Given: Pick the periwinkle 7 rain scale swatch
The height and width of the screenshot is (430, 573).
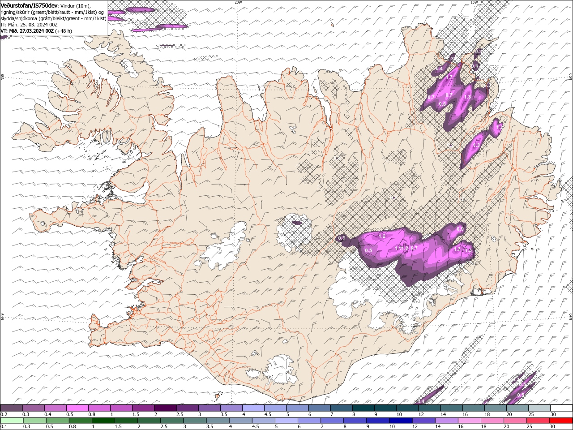Looking at the screenshot, I should pos(332,421).
